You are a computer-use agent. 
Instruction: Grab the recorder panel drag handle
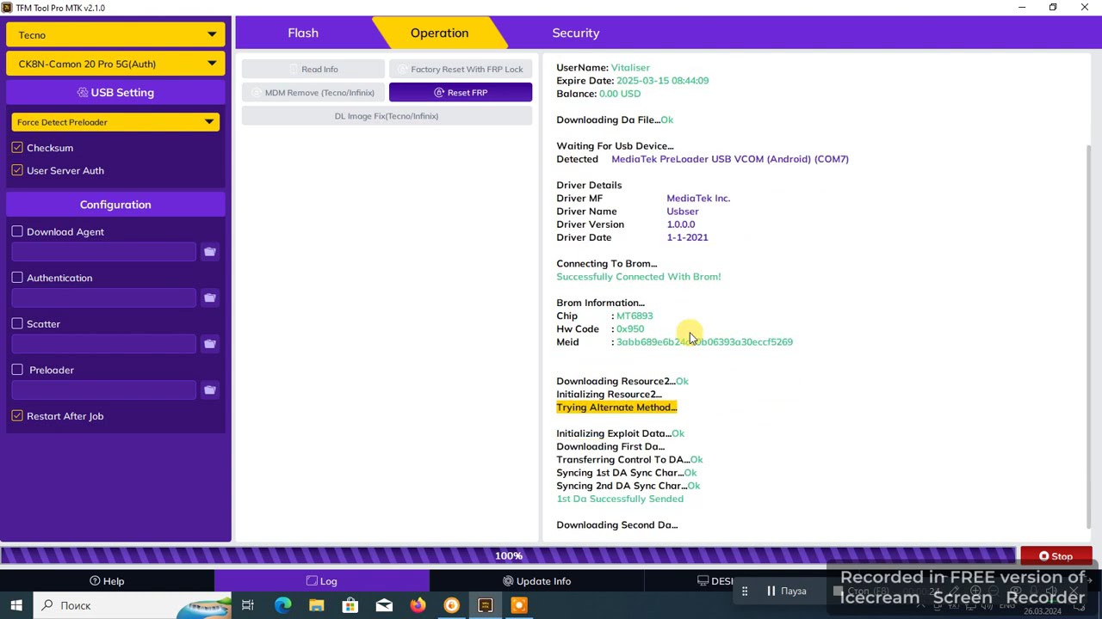tap(745, 591)
